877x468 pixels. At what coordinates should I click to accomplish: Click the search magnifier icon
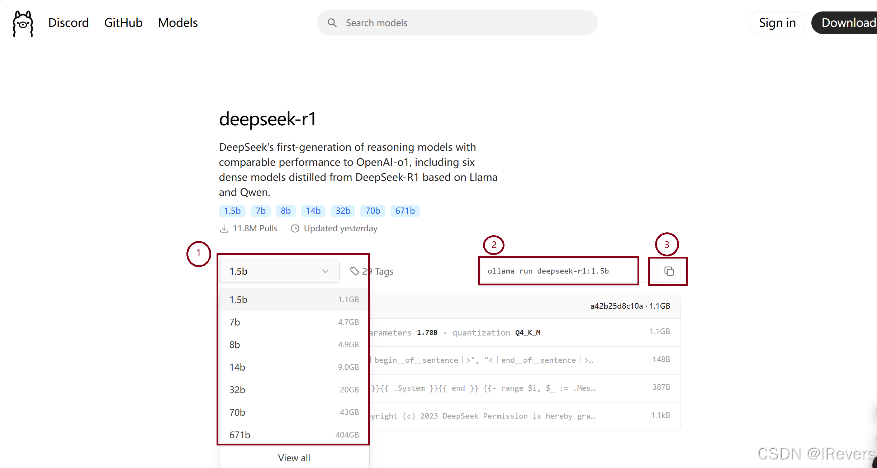[x=332, y=23]
